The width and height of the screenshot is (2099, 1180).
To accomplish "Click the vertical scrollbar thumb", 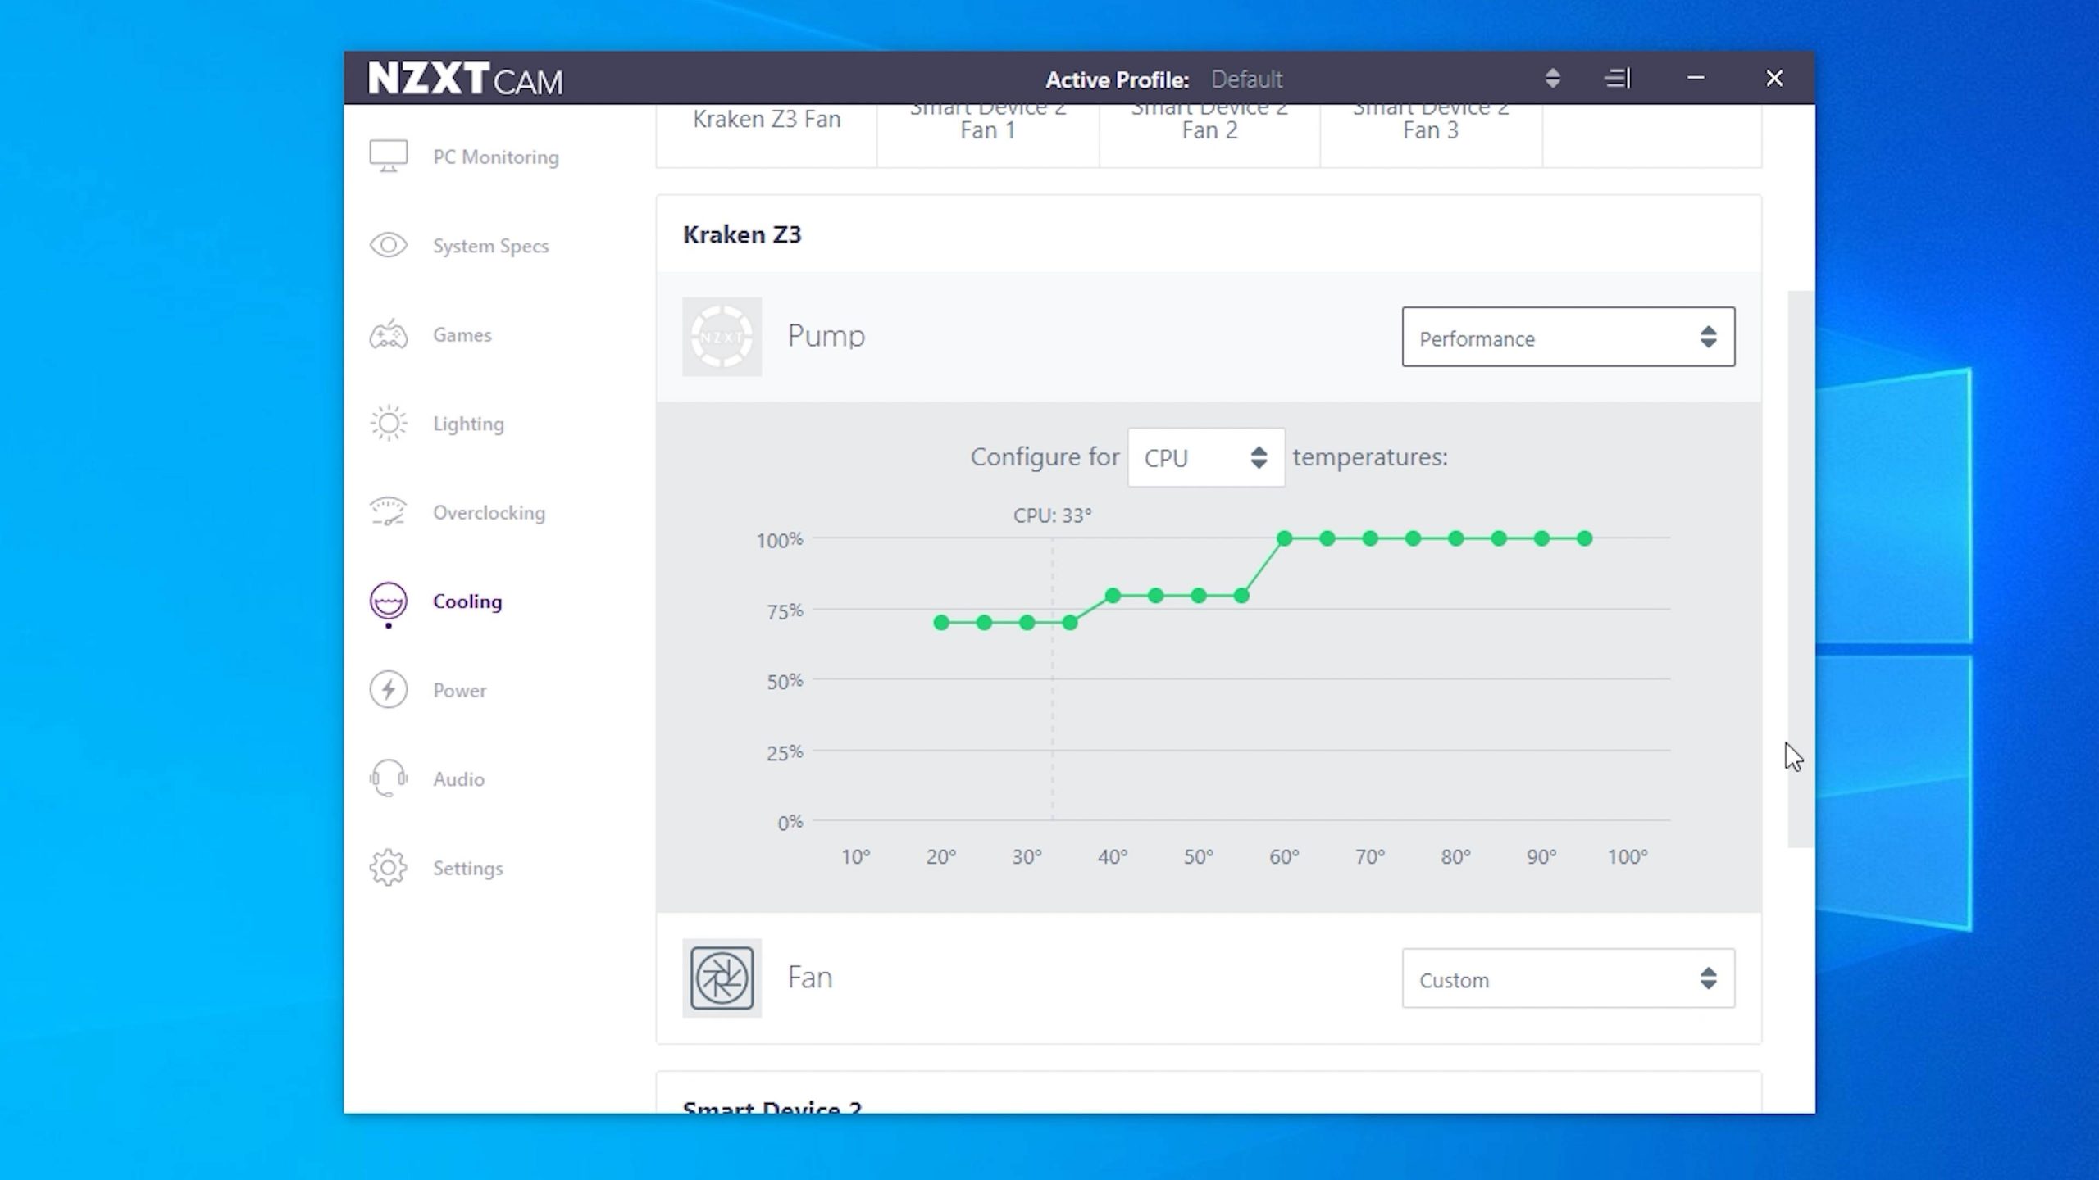I will pos(1800,569).
